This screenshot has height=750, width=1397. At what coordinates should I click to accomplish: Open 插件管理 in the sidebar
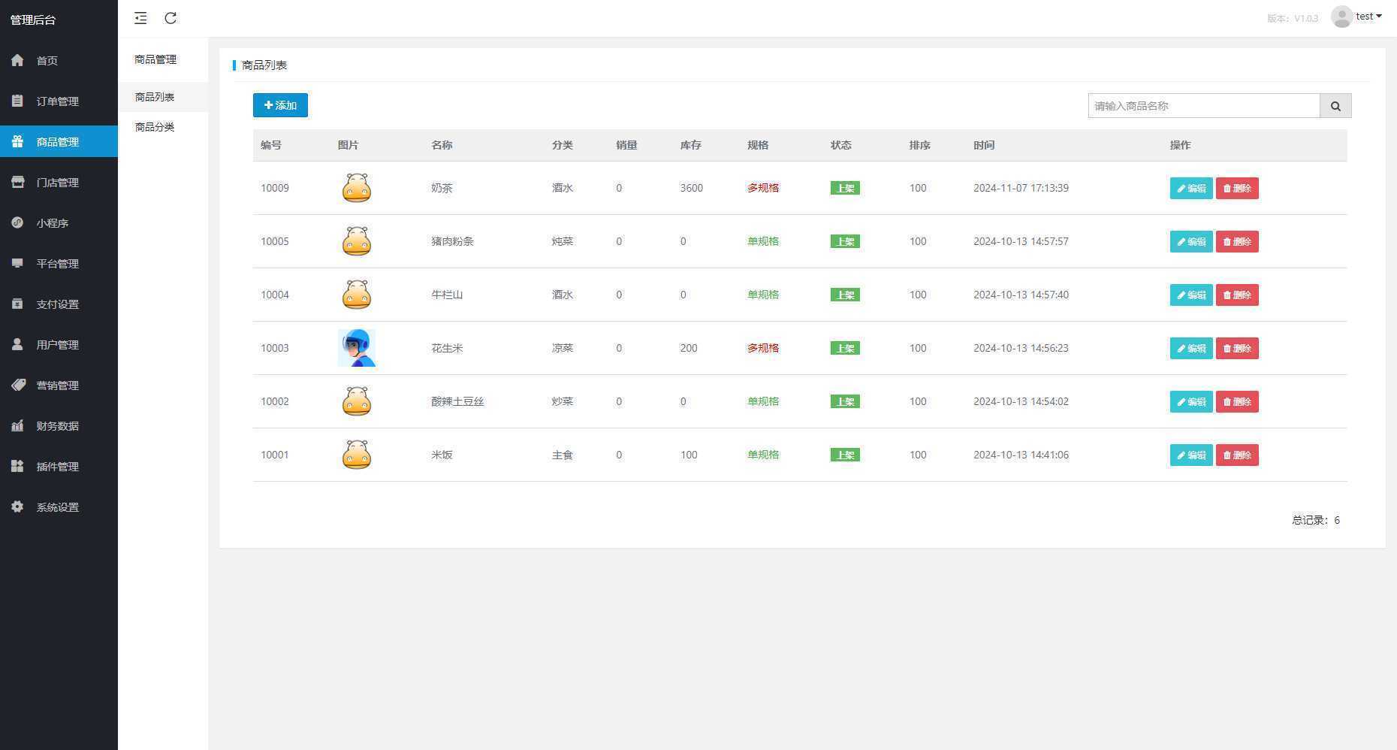(x=59, y=466)
